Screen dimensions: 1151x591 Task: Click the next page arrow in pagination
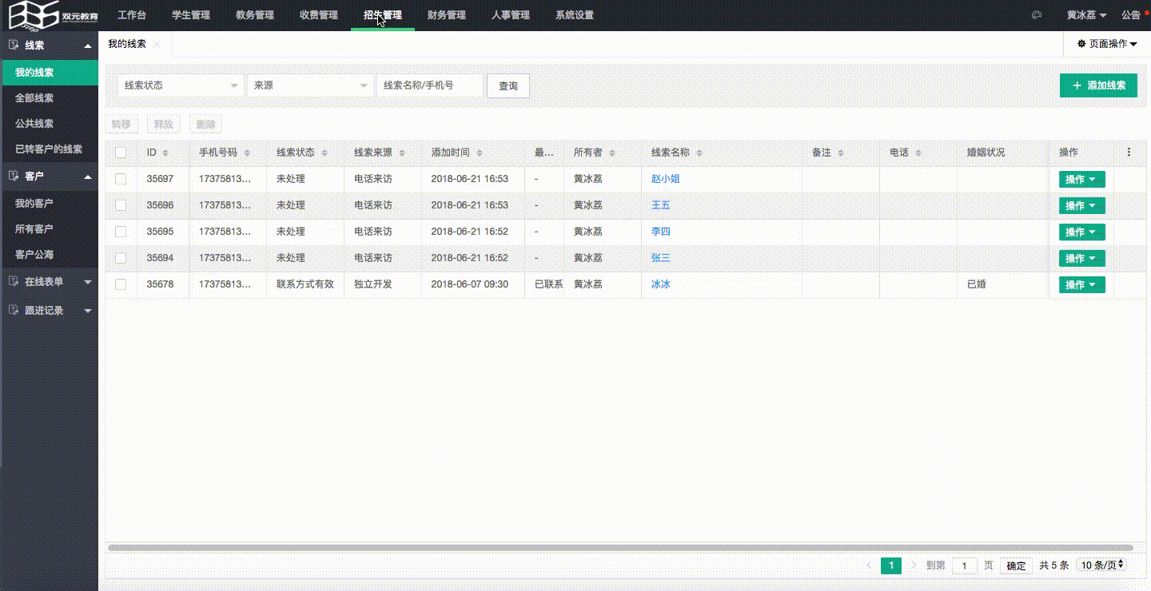[x=914, y=565]
